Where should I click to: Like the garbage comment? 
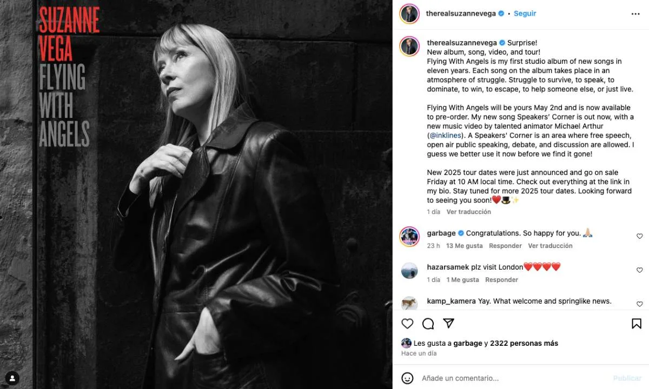(x=639, y=236)
